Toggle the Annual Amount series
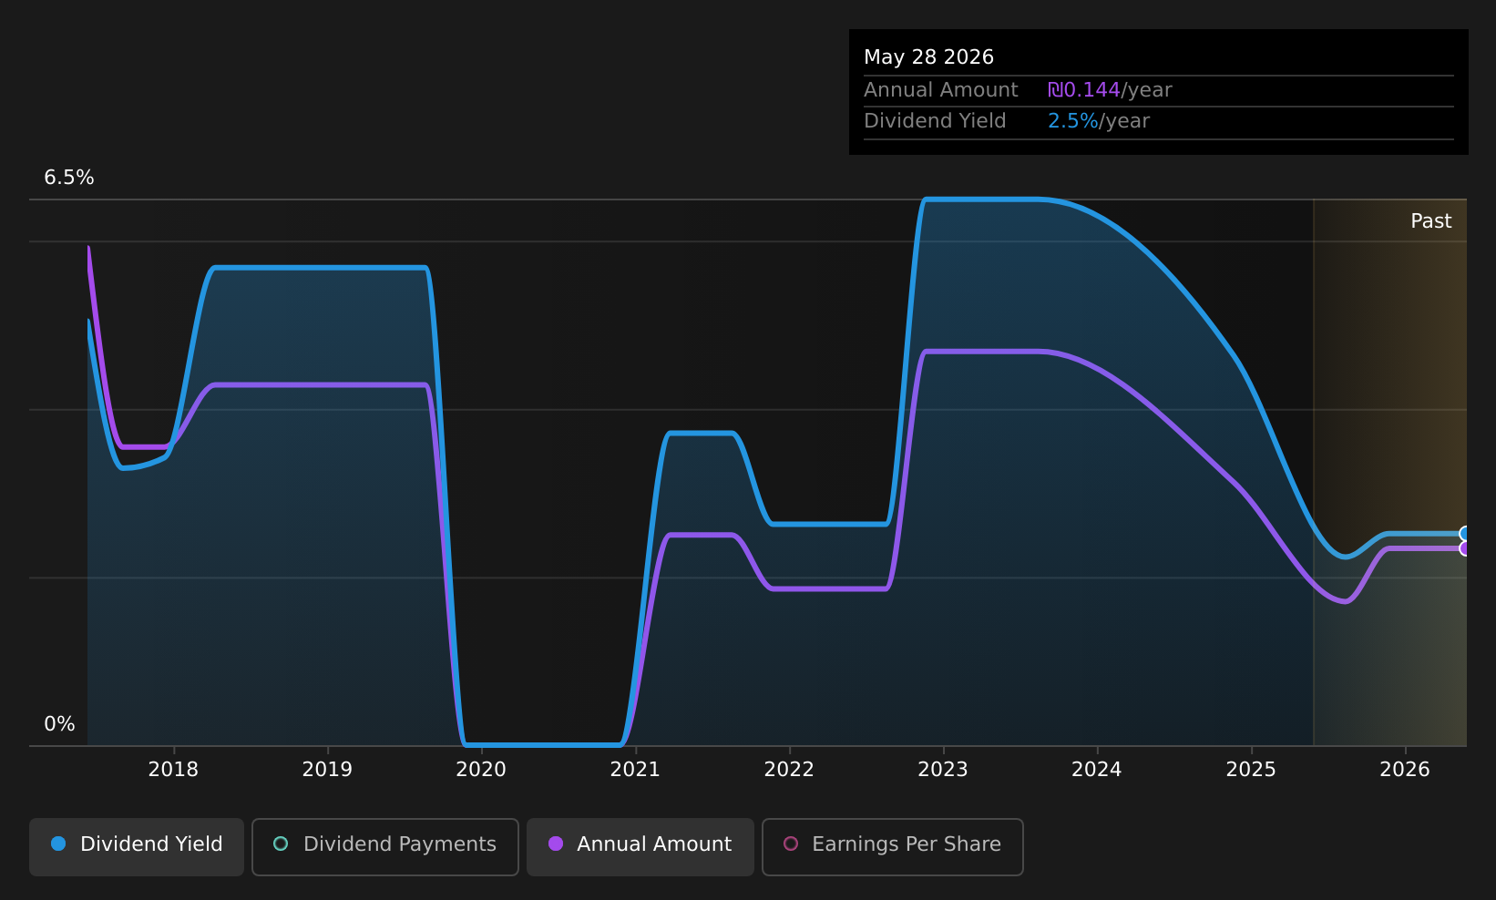This screenshot has width=1496, height=900. [640, 847]
